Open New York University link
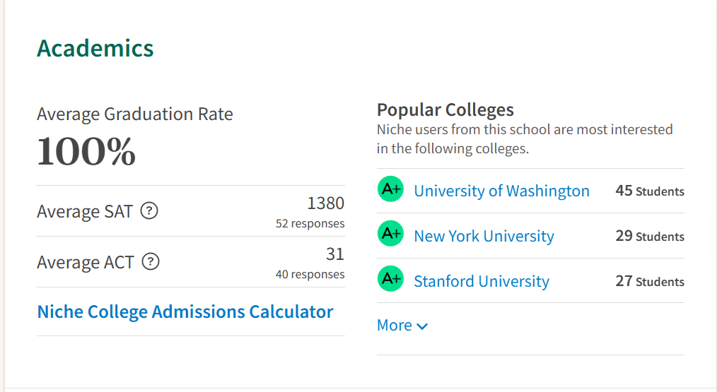The height and width of the screenshot is (392, 717). 484,236
